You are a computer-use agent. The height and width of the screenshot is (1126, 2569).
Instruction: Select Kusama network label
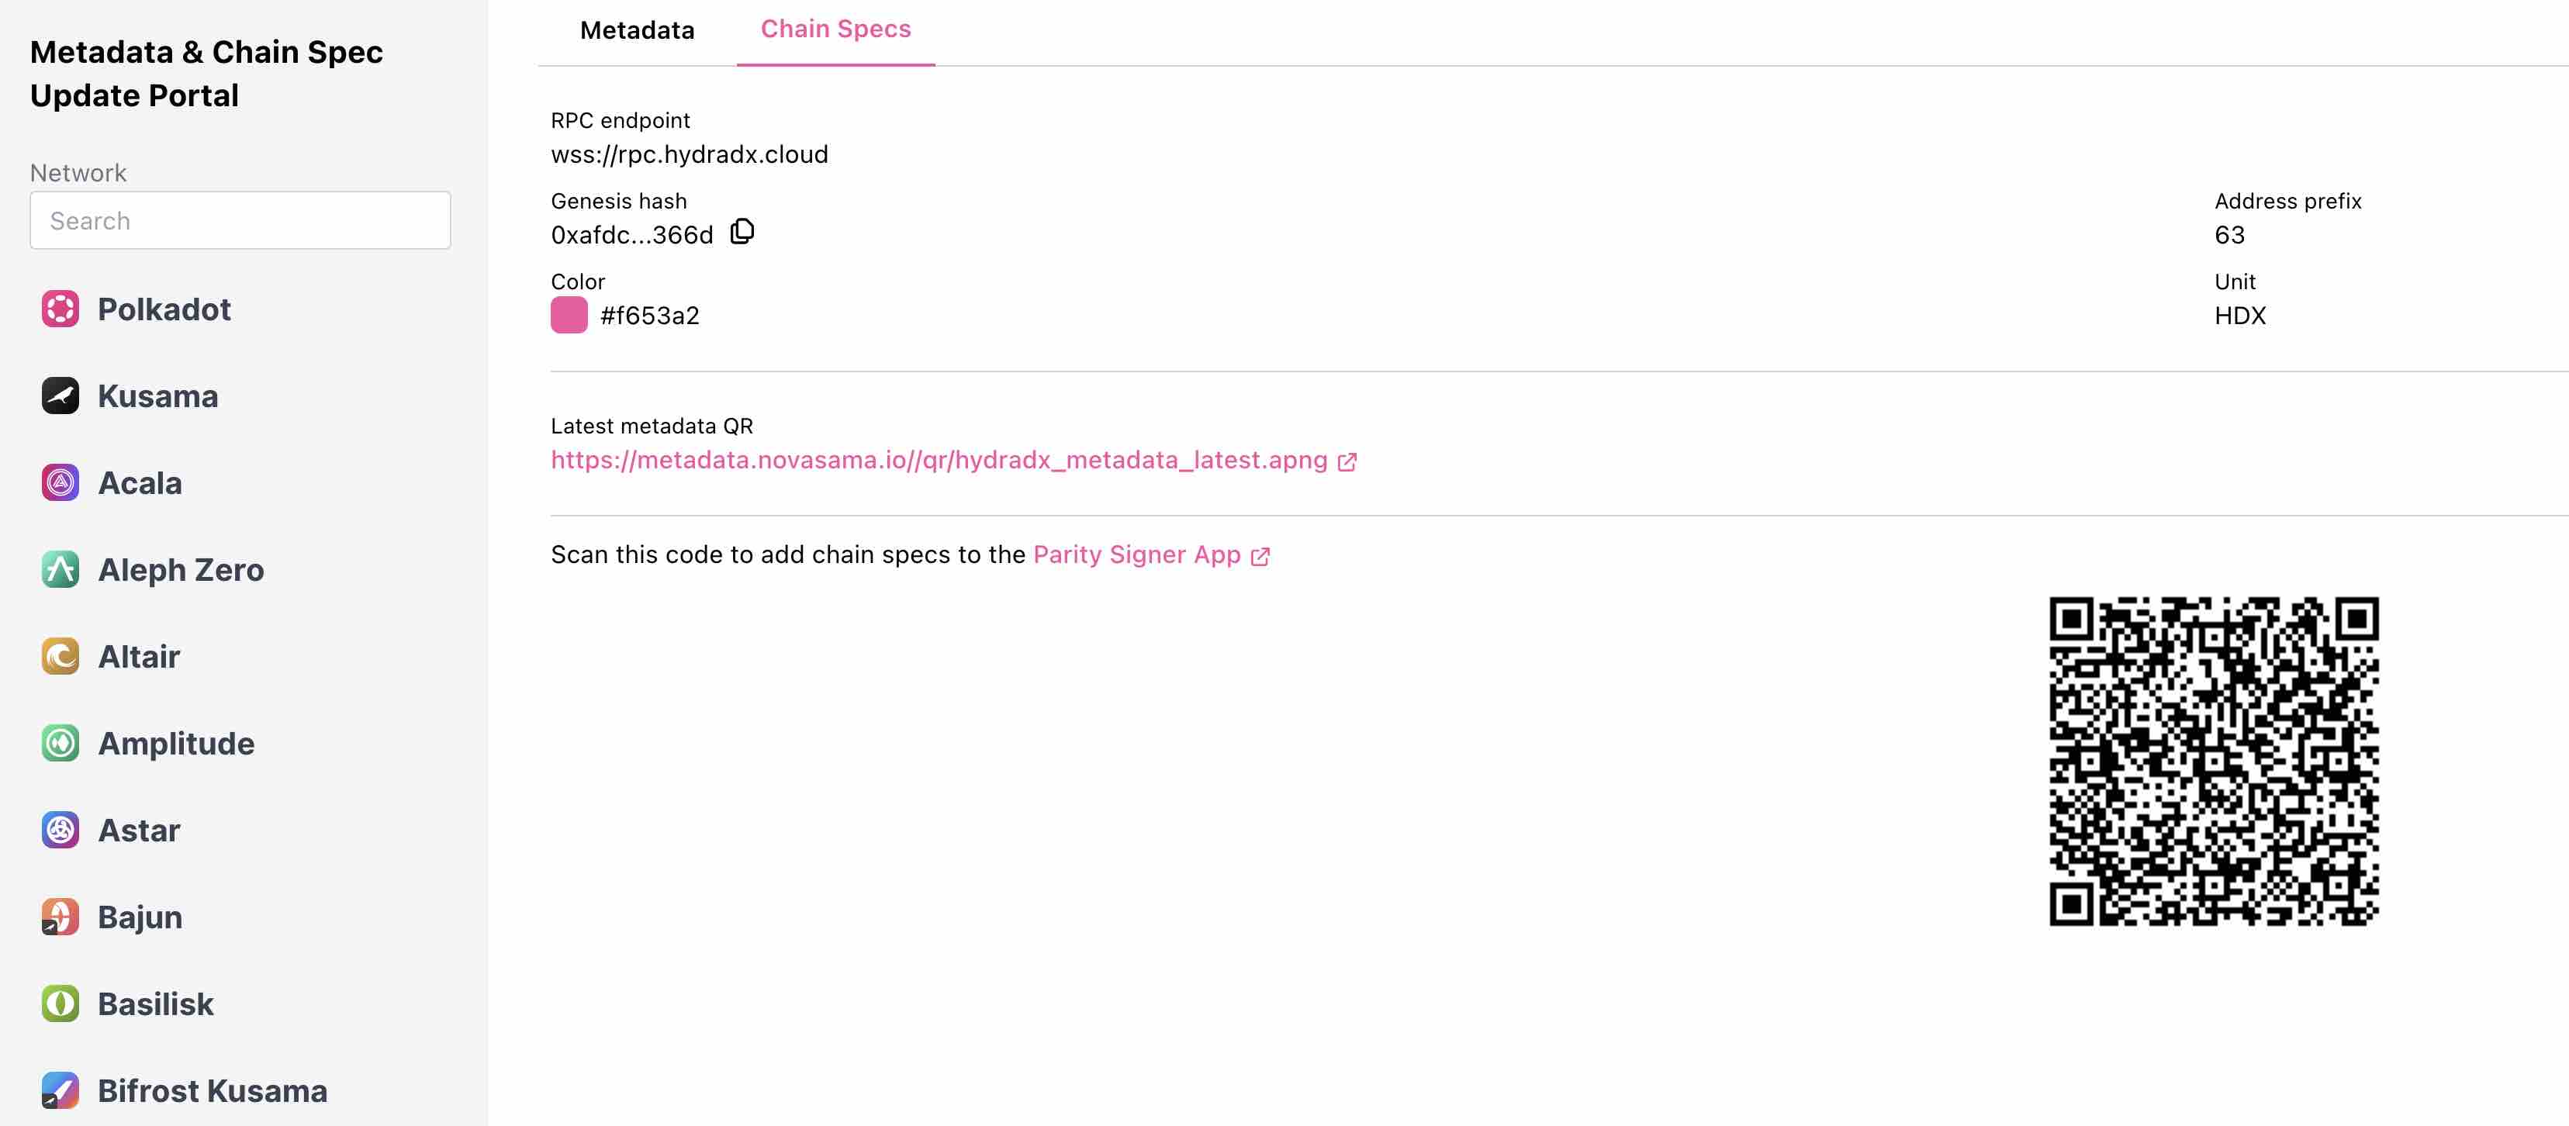[157, 396]
